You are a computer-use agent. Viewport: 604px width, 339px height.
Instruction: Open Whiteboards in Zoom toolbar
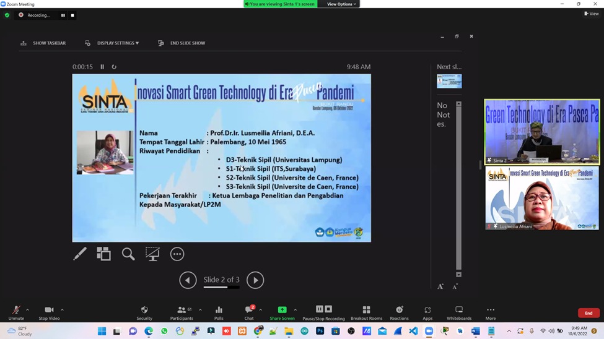[458, 312]
